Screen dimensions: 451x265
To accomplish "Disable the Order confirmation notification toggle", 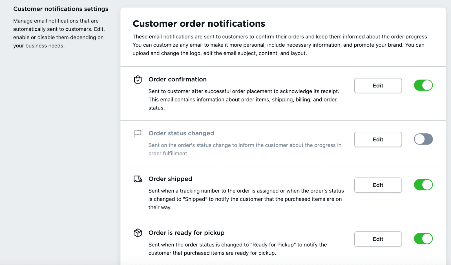I will coord(423,85).
